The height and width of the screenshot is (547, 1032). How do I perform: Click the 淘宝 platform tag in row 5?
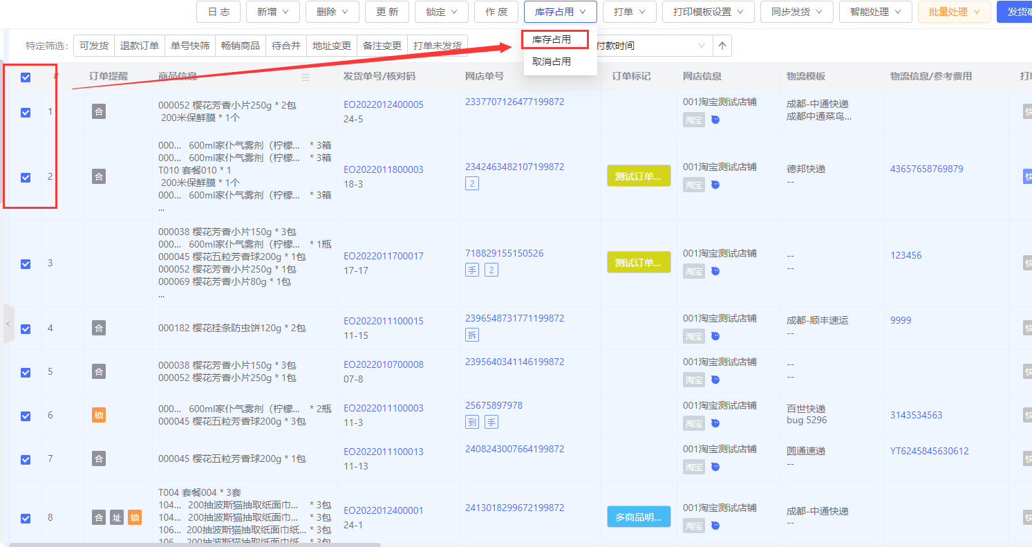point(694,380)
